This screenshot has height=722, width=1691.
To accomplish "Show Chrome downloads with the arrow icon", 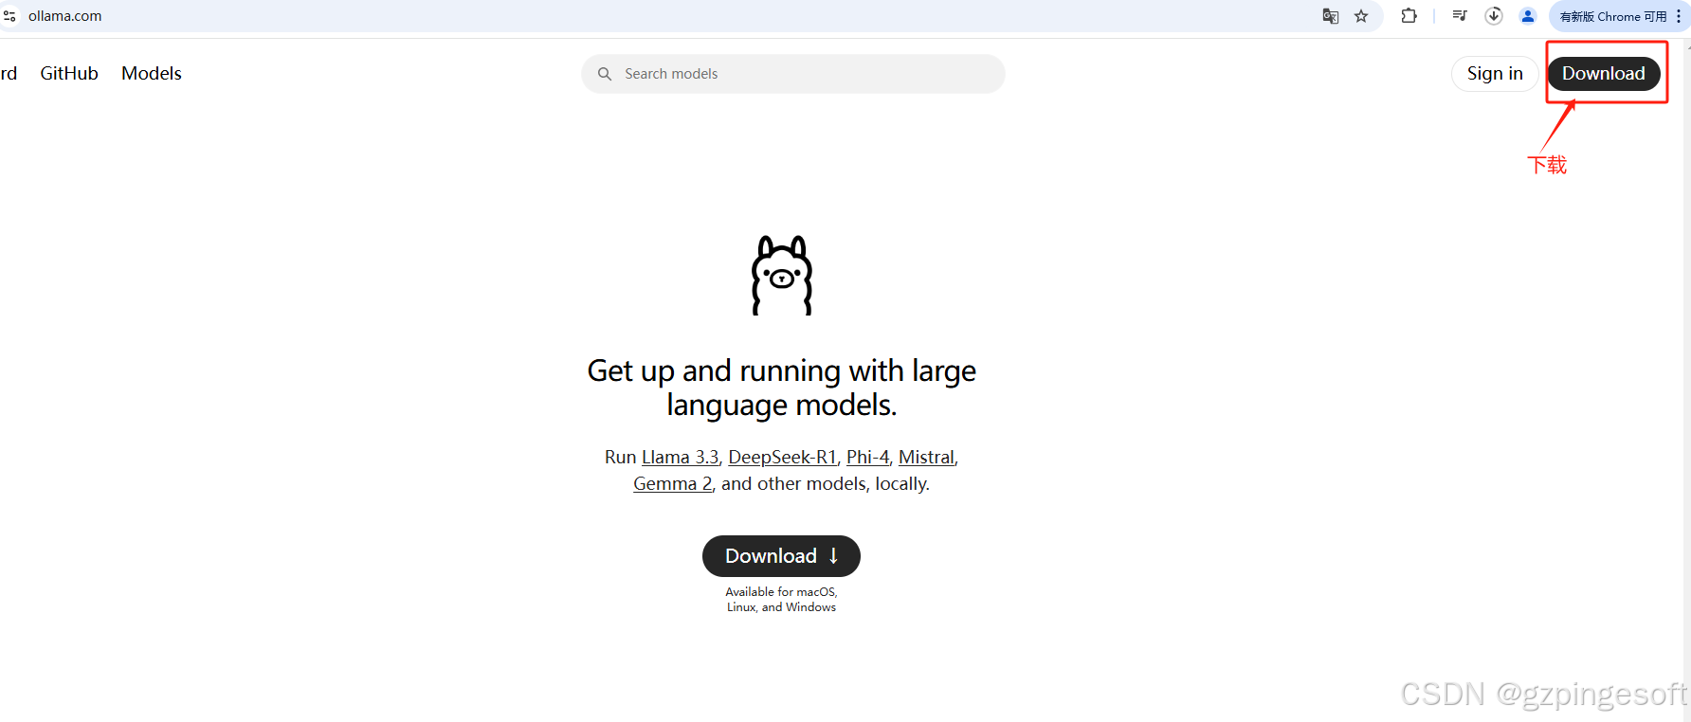I will [x=1494, y=16].
